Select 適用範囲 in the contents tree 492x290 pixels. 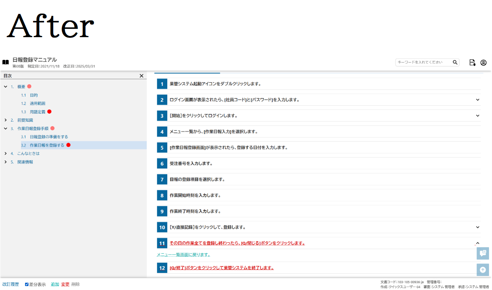pos(37,103)
